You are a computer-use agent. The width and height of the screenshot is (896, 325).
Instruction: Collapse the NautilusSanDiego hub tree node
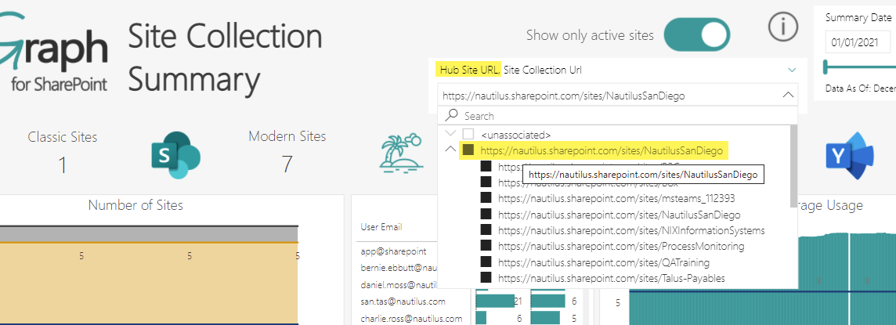pyautogui.click(x=451, y=150)
